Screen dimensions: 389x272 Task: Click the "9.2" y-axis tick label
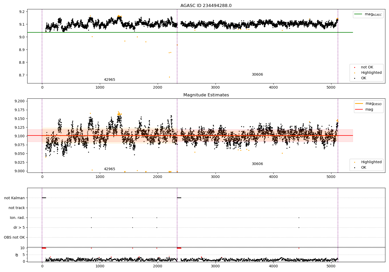tap(22, 12)
